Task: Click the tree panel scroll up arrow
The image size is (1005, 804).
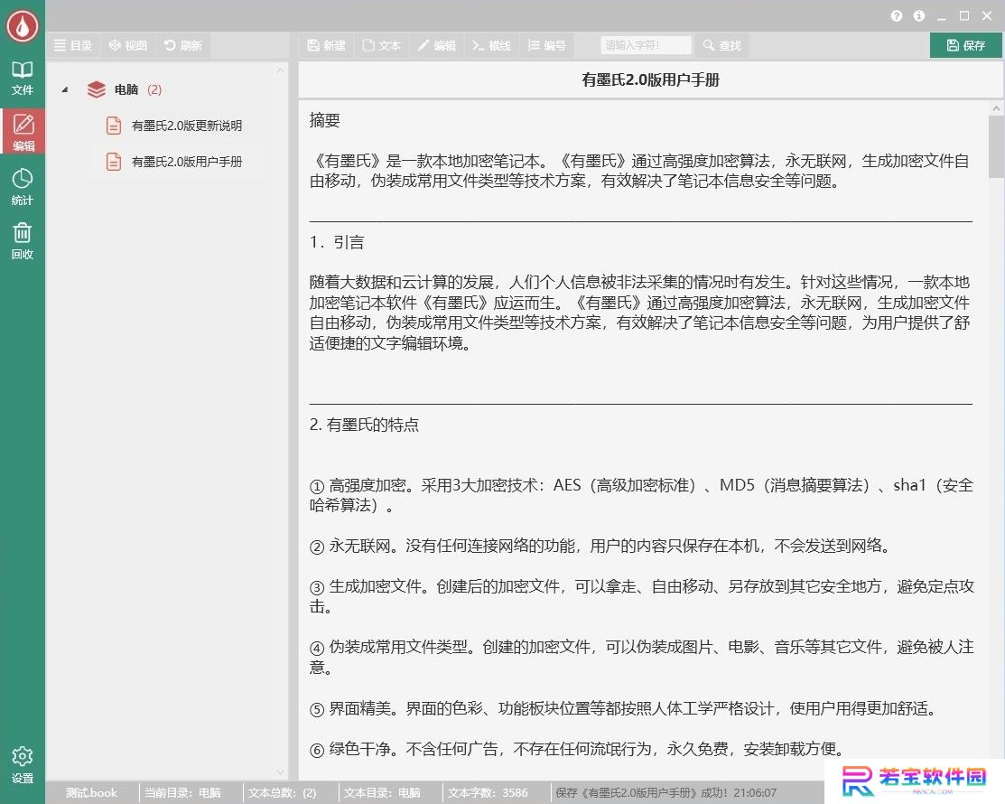Action: point(280,70)
